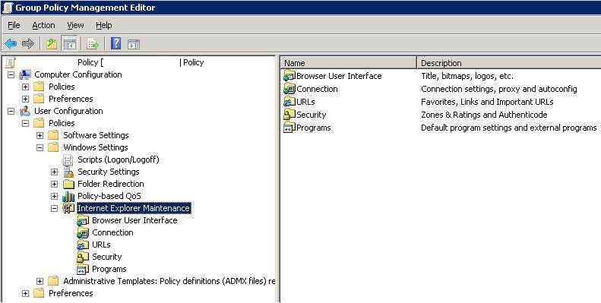Expand the Administrative Templates node
The height and width of the screenshot is (303, 601).
coord(40,281)
